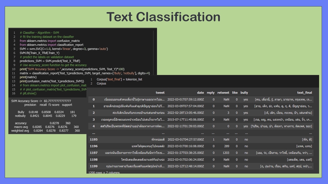
Task: Click the "1200 rows × 7 columns" summary
Action: [x=104, y=172]
